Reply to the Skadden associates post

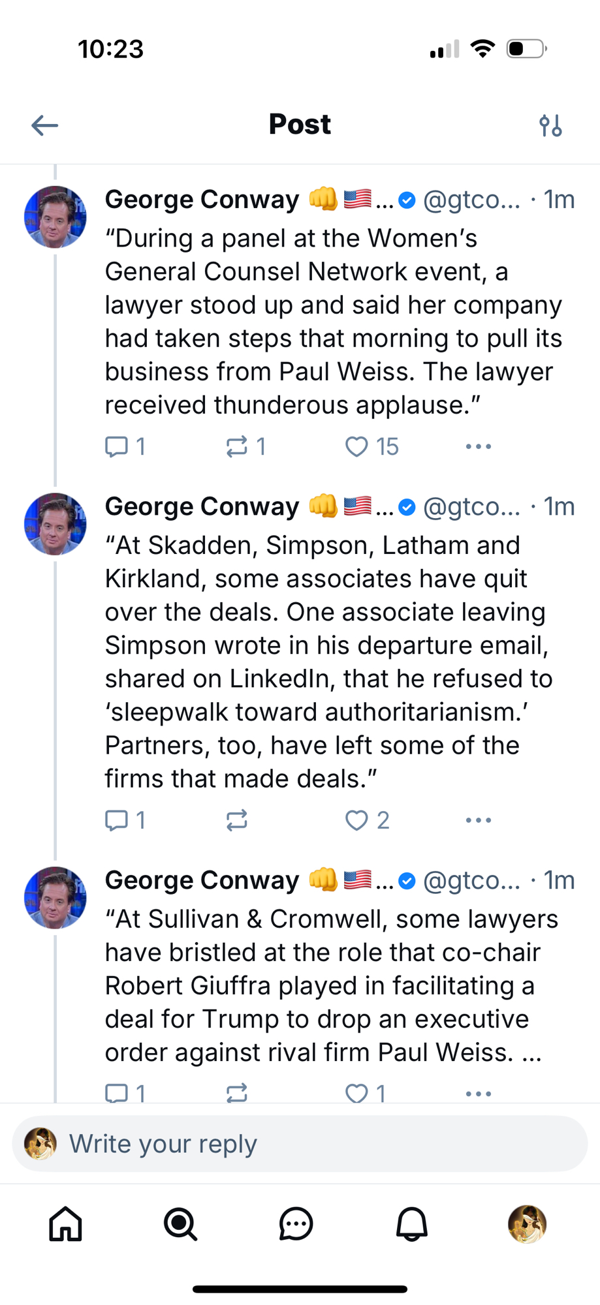(x=117, y=820)
